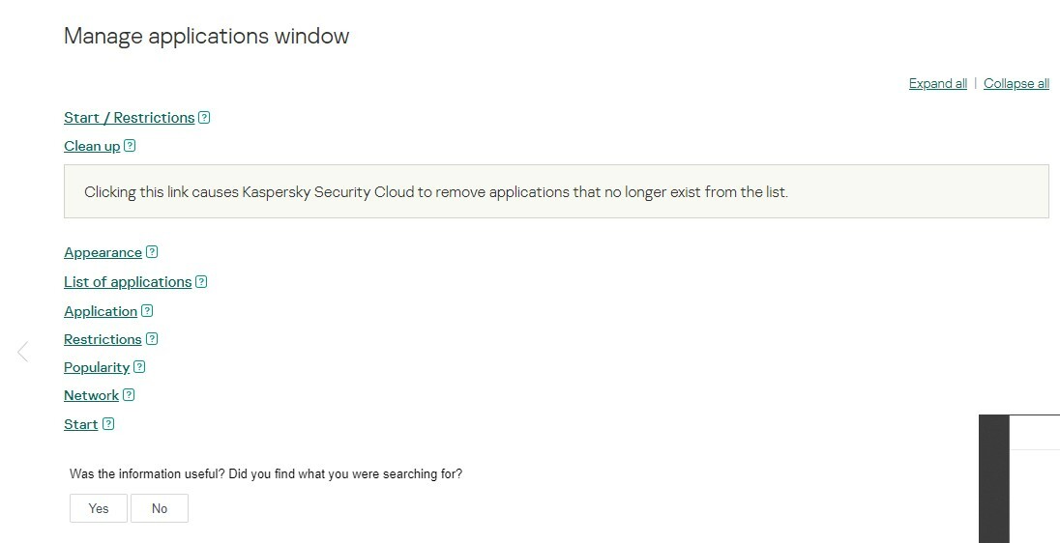Collapse the Clean up section
Screen dimensions: 1060x543
92,146
